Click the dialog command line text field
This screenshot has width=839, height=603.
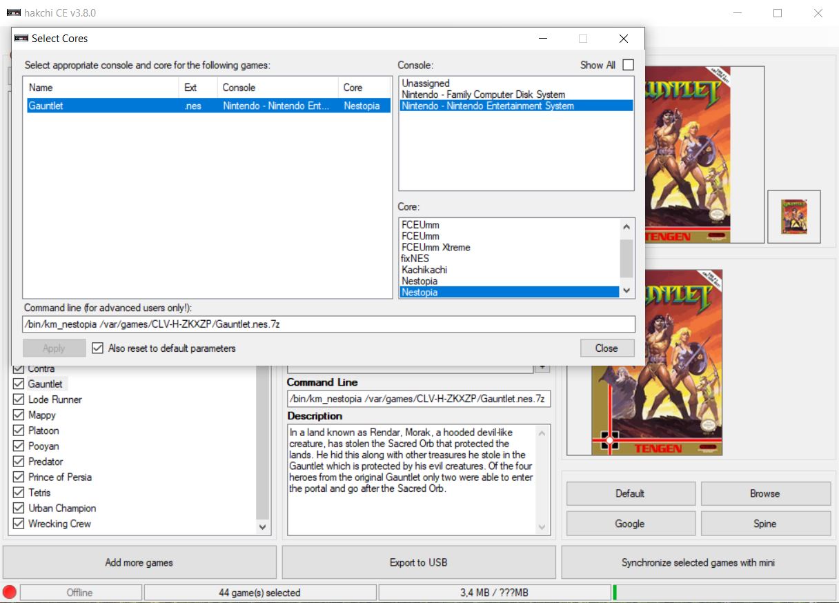point(328,324)
